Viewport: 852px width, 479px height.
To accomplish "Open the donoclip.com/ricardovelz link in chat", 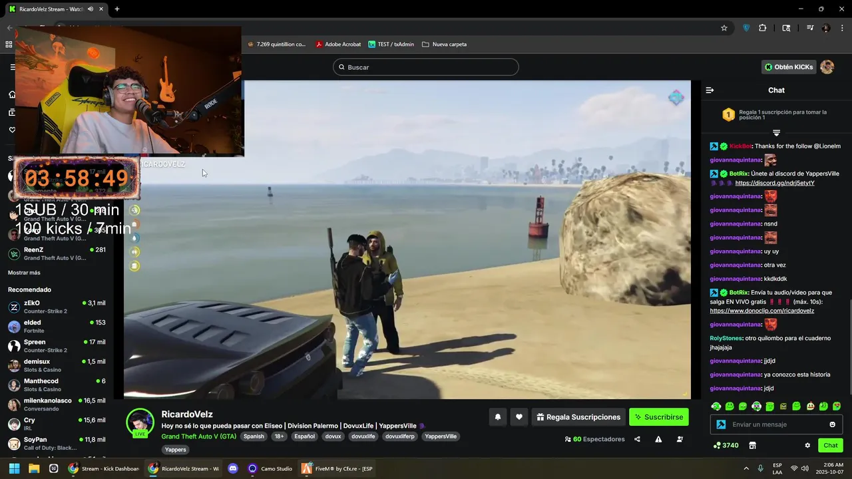I will tap(762, 311).
